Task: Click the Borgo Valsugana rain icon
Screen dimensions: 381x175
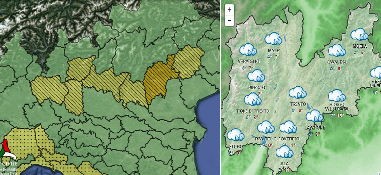Action: tap(337, 96)
